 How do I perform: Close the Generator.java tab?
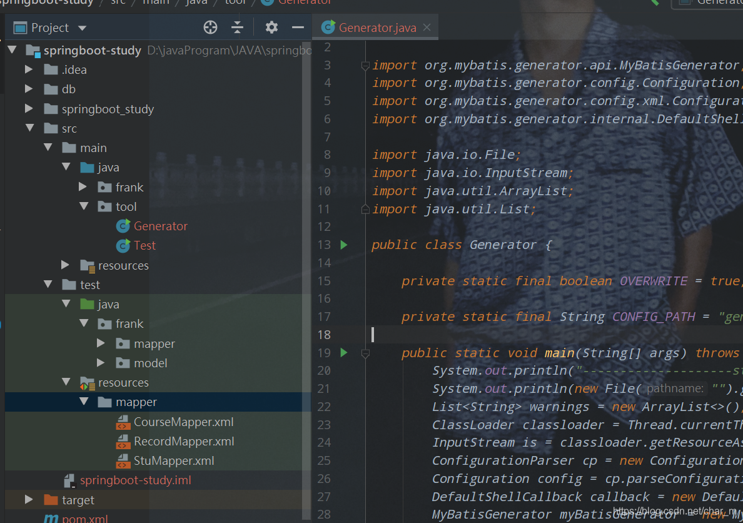(427, 28)
